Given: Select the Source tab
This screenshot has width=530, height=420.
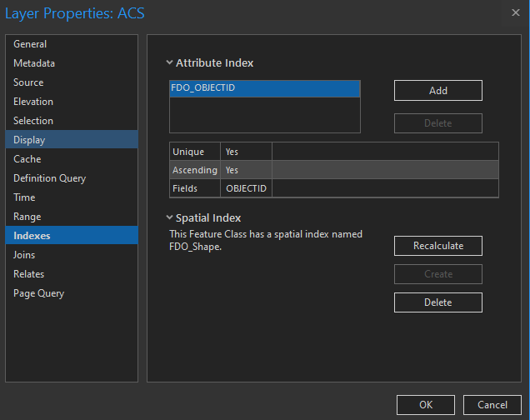Looking at the screenshot, I should click(28, 82).
